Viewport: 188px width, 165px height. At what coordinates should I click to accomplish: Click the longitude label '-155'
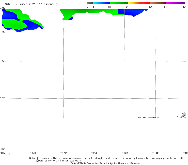tap(155, 153)
